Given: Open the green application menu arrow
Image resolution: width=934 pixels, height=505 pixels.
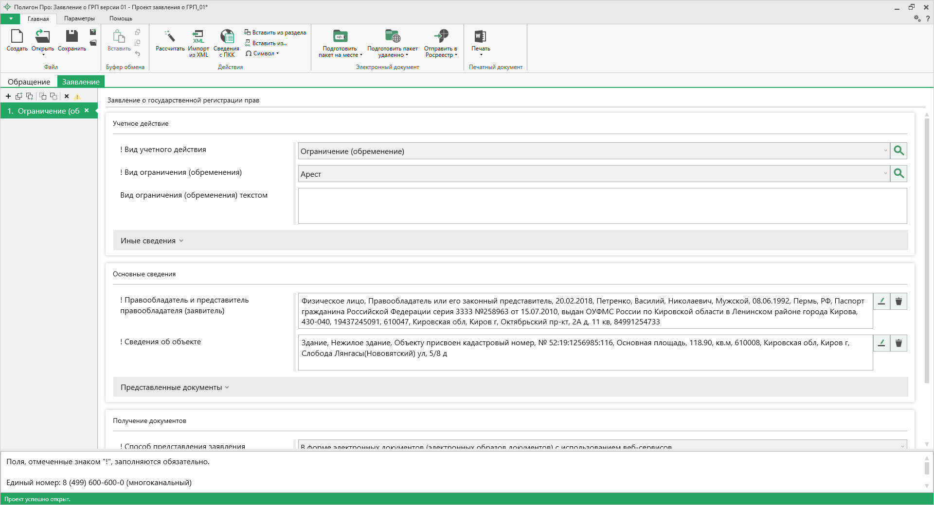Looking at the screenshot, I should coord(10,18).
